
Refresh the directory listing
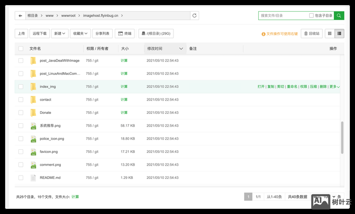194,15
